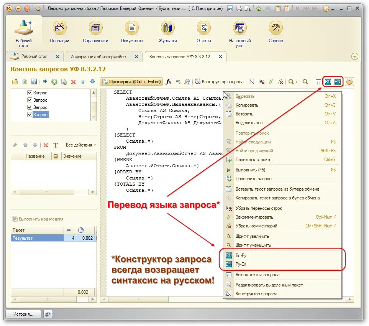Choose Копировать in the context menu
The image size is (369, 326).
point(282,105)
